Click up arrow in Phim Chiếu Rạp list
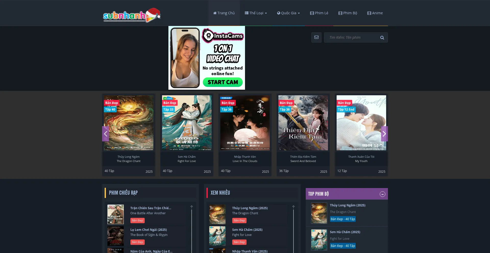 pos(192,207)
